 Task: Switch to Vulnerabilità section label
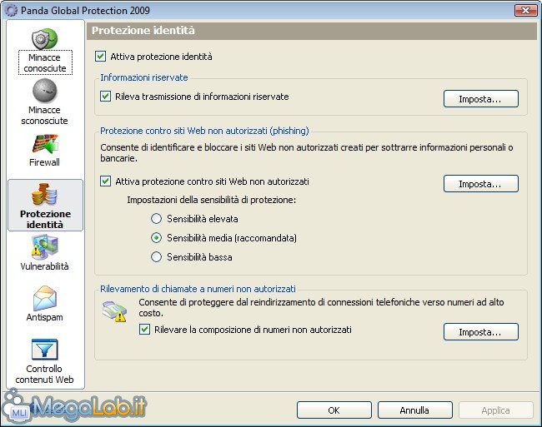[44, 266]
